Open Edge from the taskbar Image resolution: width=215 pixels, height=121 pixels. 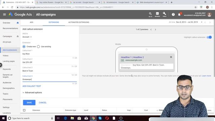coord(66,118)
